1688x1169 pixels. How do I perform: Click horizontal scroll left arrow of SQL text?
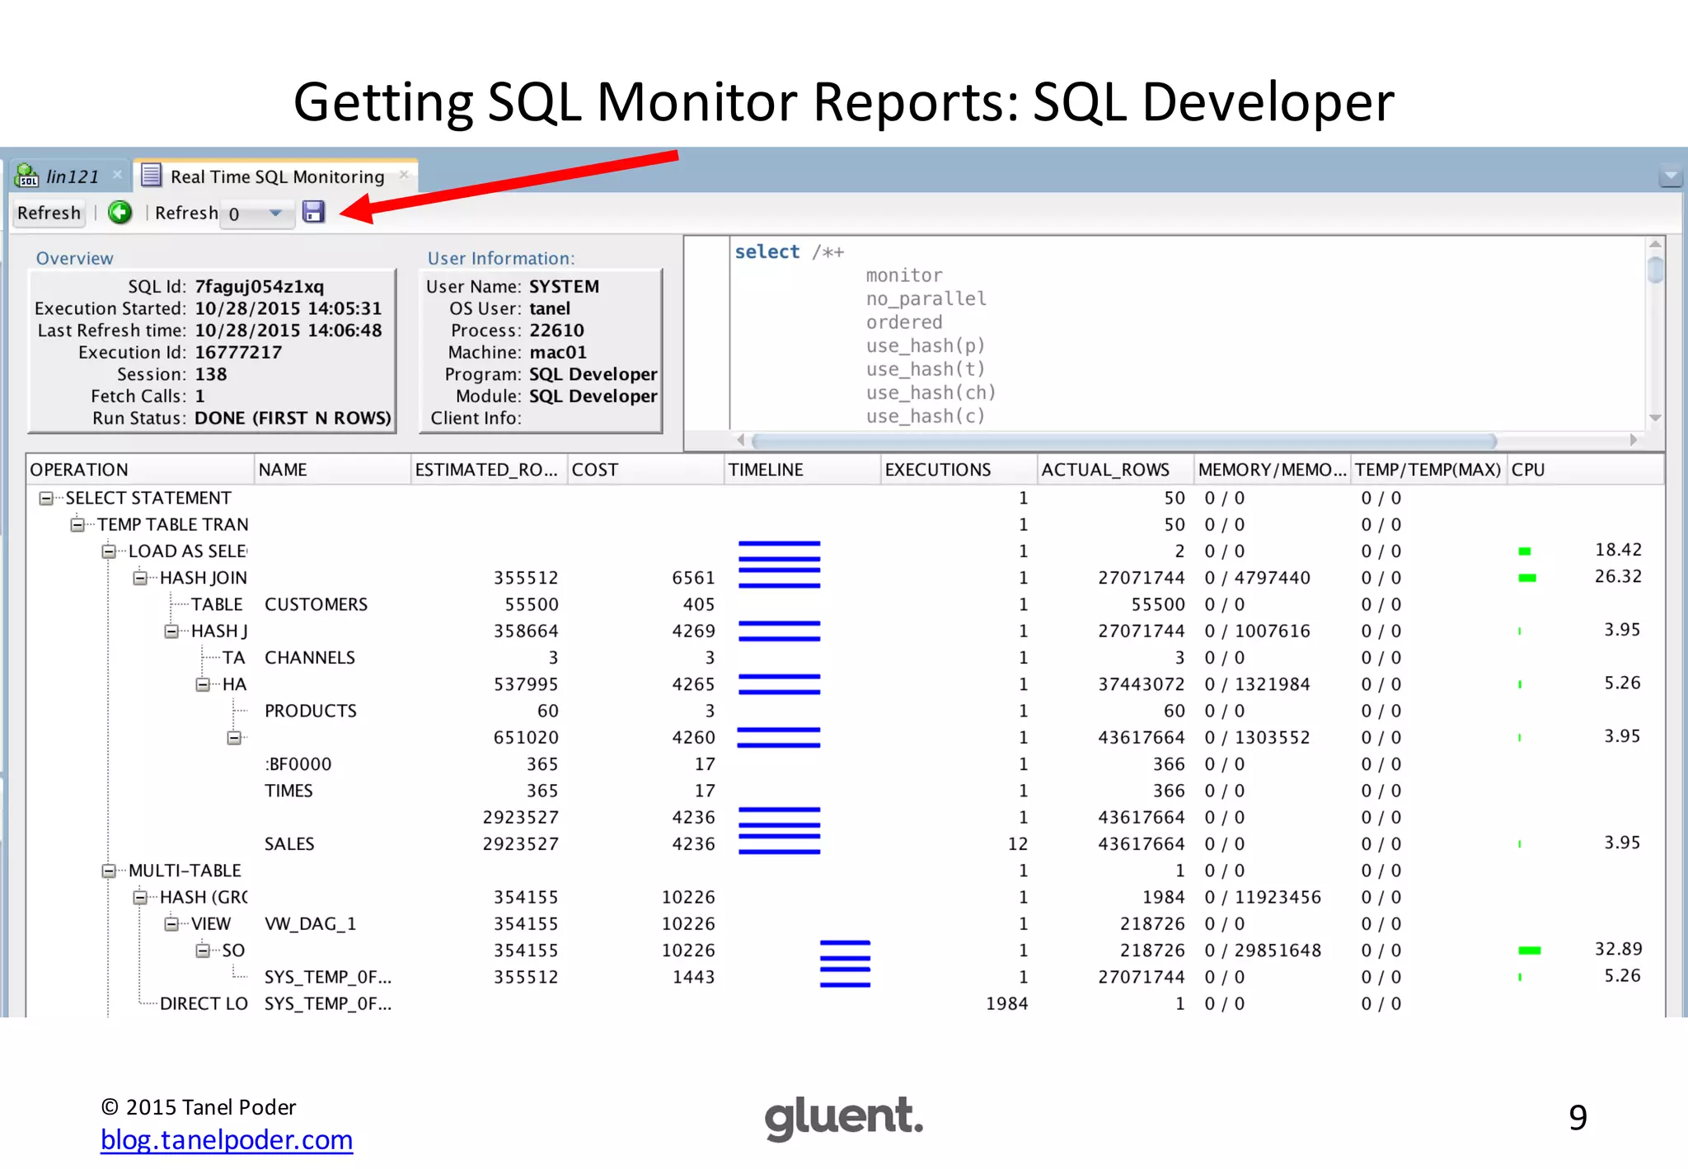point(740,440)
